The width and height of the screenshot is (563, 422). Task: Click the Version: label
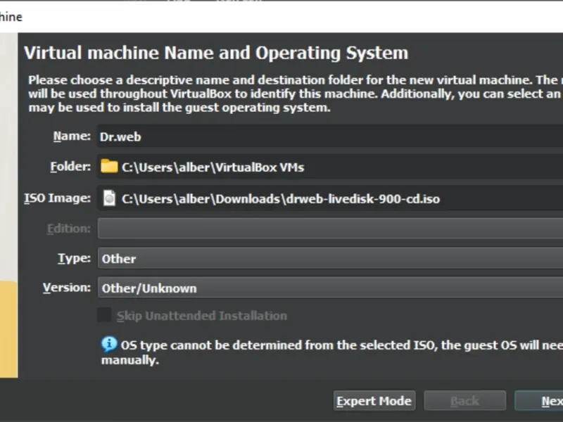tap(67, 288)
